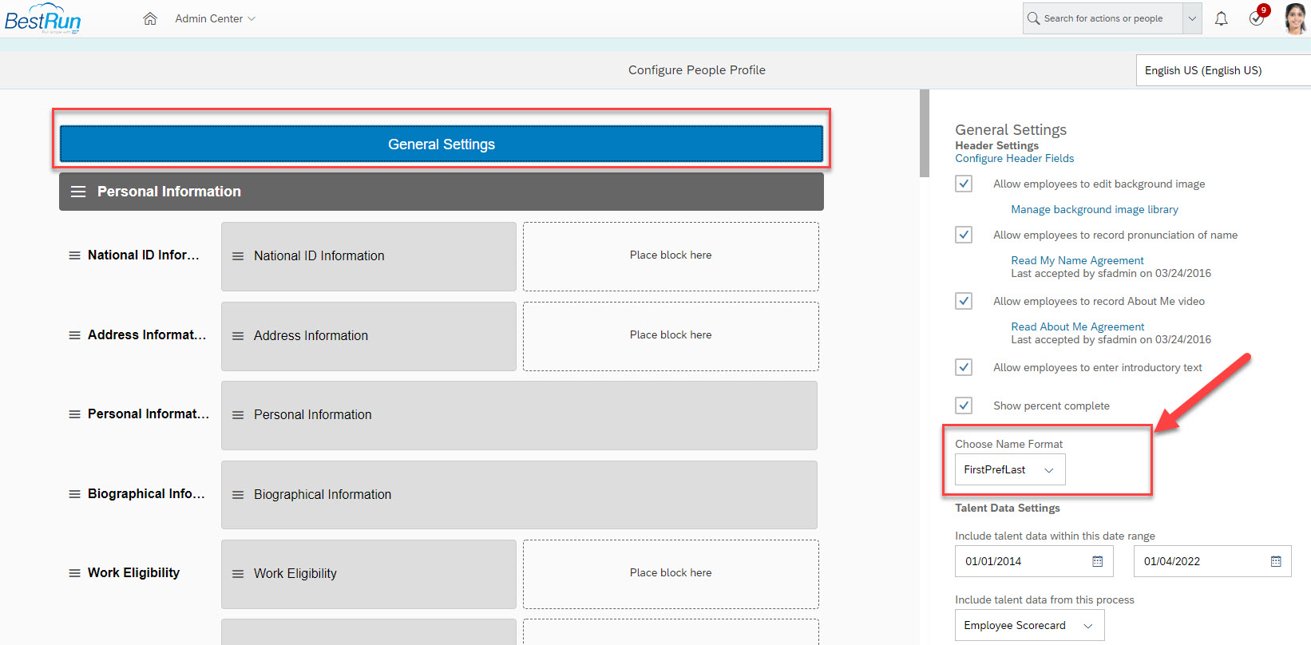Open Read About Me Agreement link
Screen dimensions: 1311x645
[1077, 326]
